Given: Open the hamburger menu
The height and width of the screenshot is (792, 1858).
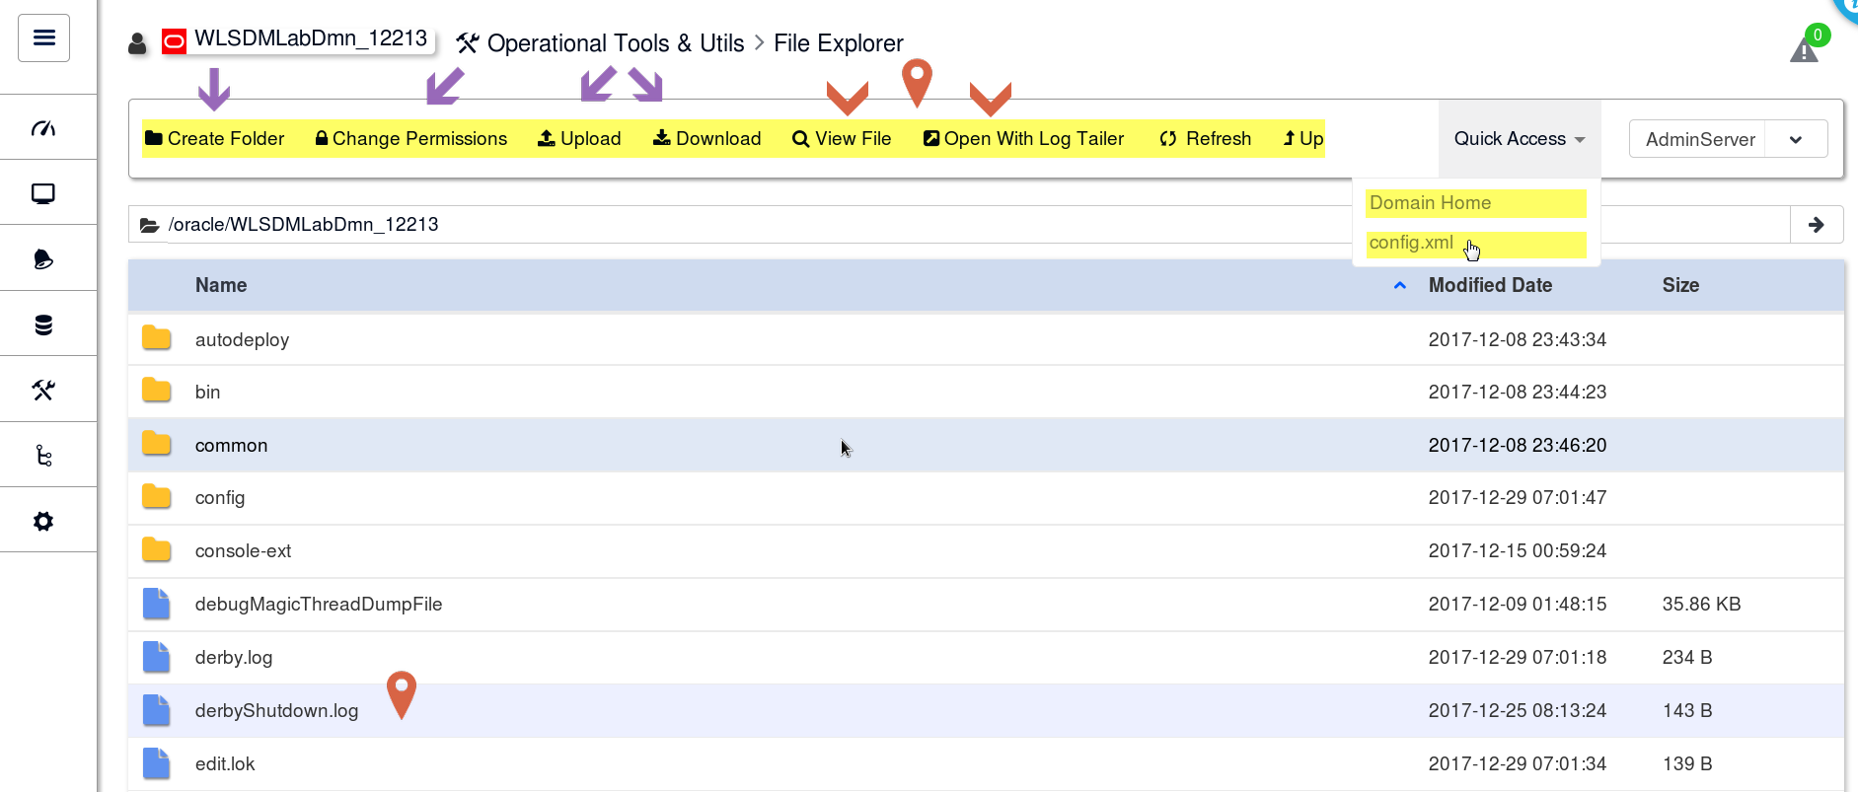Looking at the screenshot, I should click(x=43, y=38).
